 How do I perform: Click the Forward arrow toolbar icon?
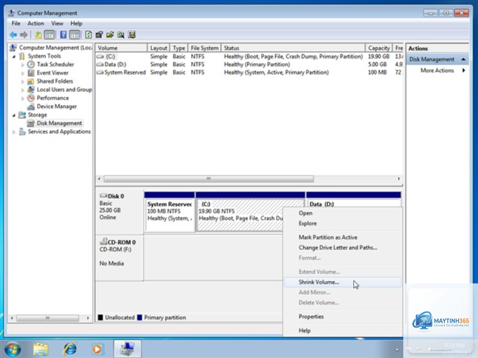pyautogui.click(x=24, y=35)
